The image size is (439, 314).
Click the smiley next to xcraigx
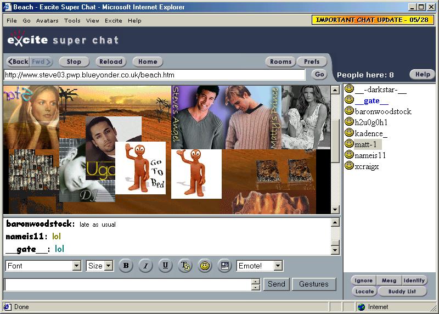pos(349,166)
